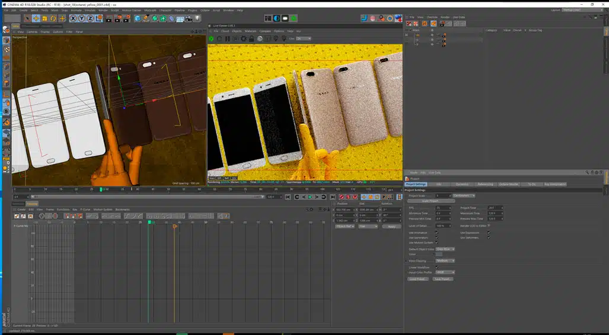Open the Render menu in menu bar
This screenshot has width=609, height=335.
(103, 10)
